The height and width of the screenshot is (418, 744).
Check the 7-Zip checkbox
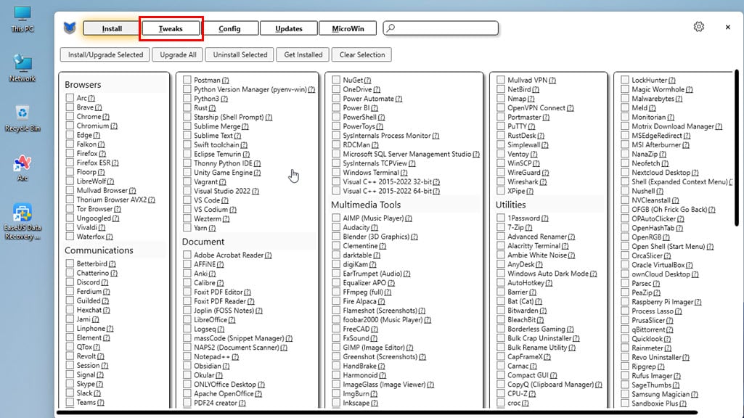click(501, 227)
